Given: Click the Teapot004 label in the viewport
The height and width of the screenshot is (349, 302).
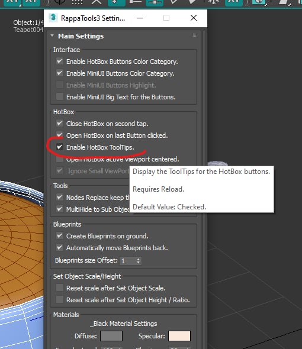Looking at the screenshot, I should [x=28, y=30].
